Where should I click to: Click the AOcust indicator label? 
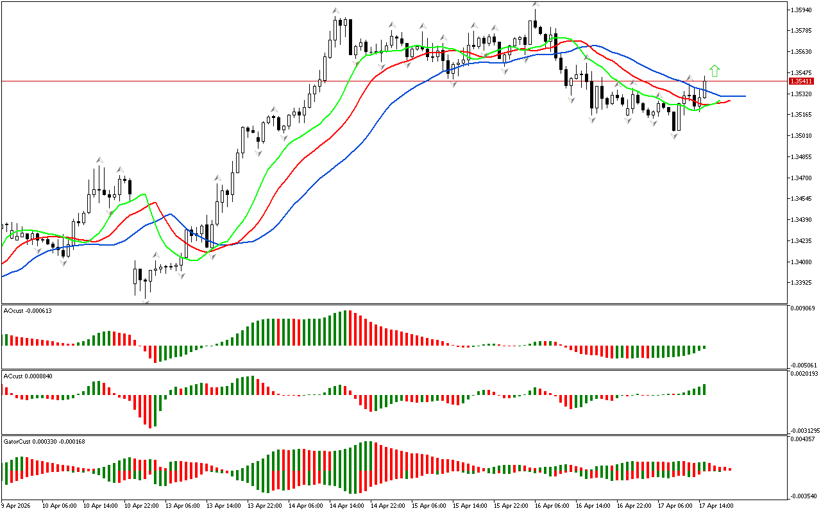click(28, 310)
